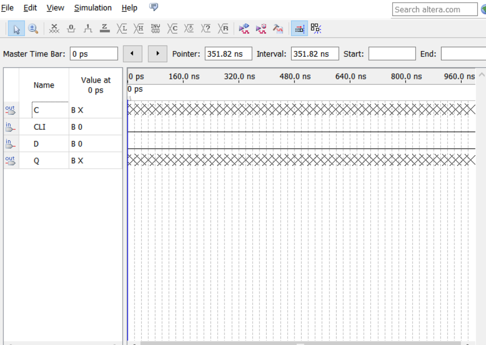Invert selected waveform with INV tool
This screenshot has height=345, width=486.
[156, 29]
